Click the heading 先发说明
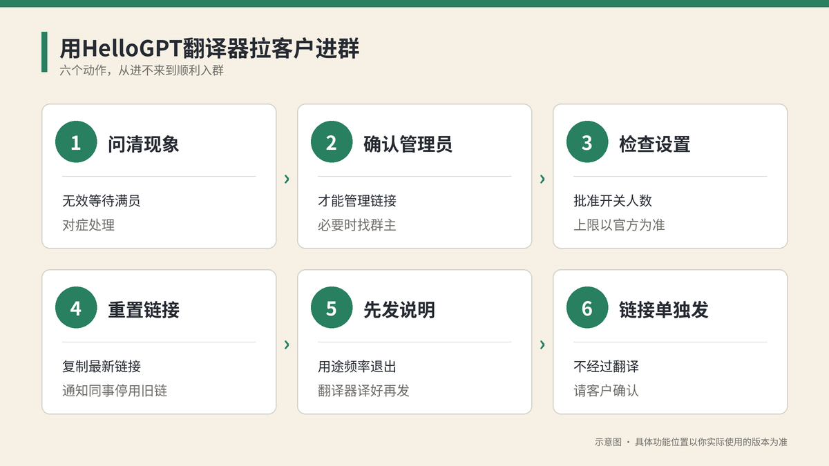This screenshot has width=829, height=466. [x=399, y=309]
